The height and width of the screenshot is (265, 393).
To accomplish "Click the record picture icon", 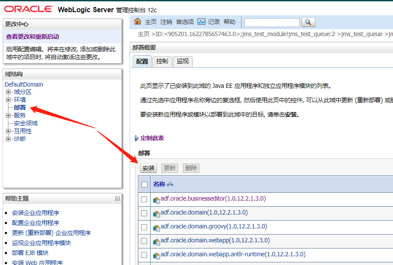I will pos(201,22).
